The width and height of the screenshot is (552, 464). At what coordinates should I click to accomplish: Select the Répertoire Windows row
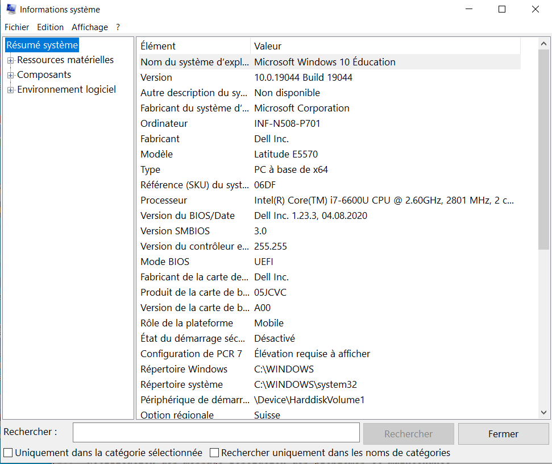pos(330,369)
